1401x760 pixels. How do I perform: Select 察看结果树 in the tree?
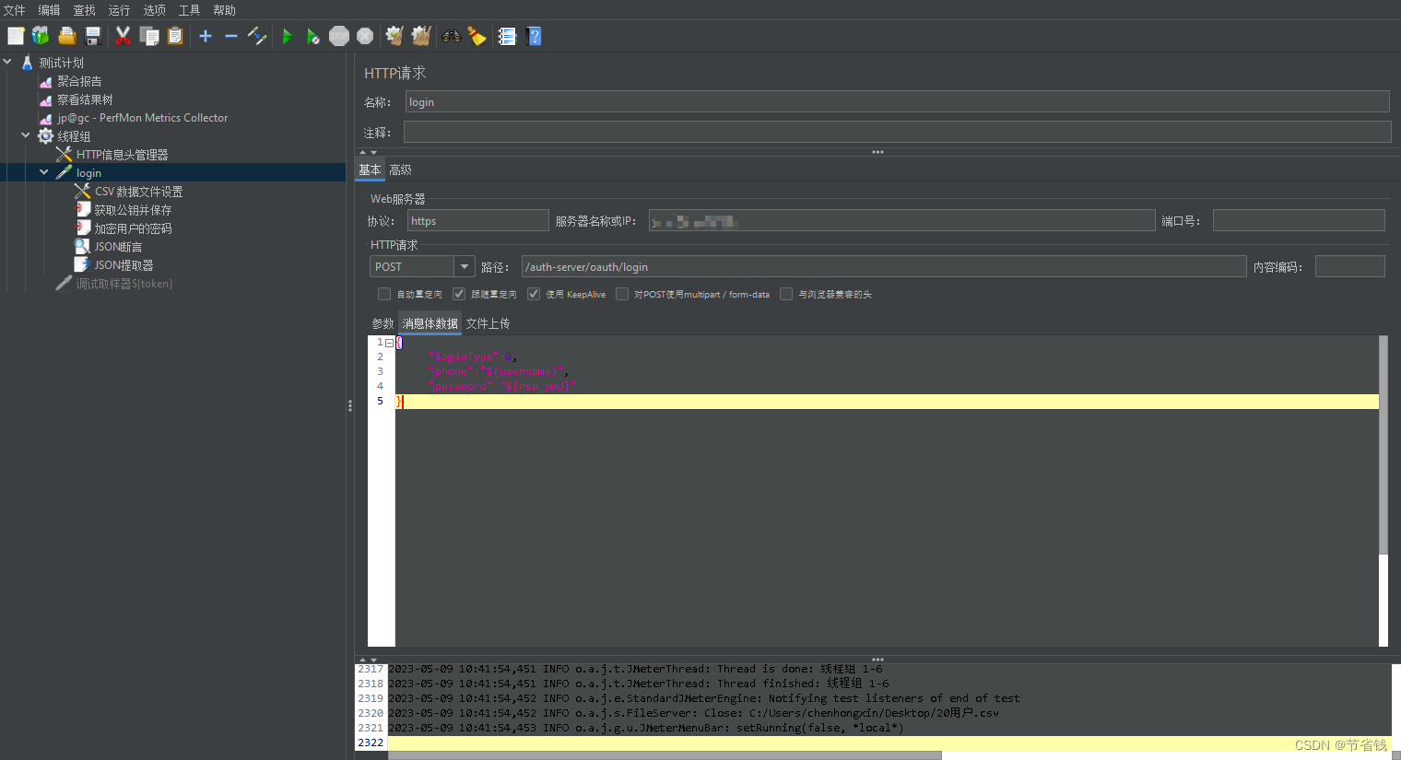pyautogui.click(x=85, y=99)
